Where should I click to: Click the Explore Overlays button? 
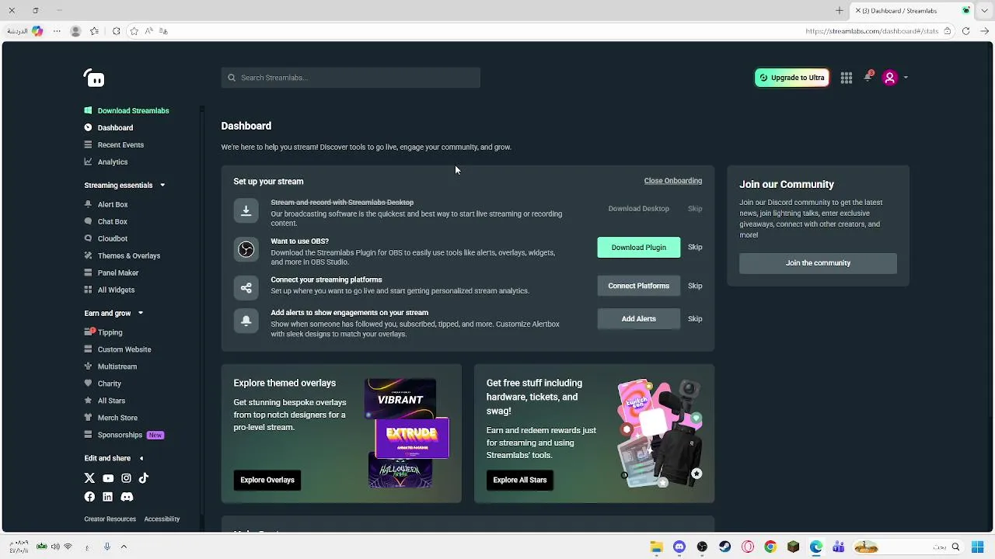point(267,480)
